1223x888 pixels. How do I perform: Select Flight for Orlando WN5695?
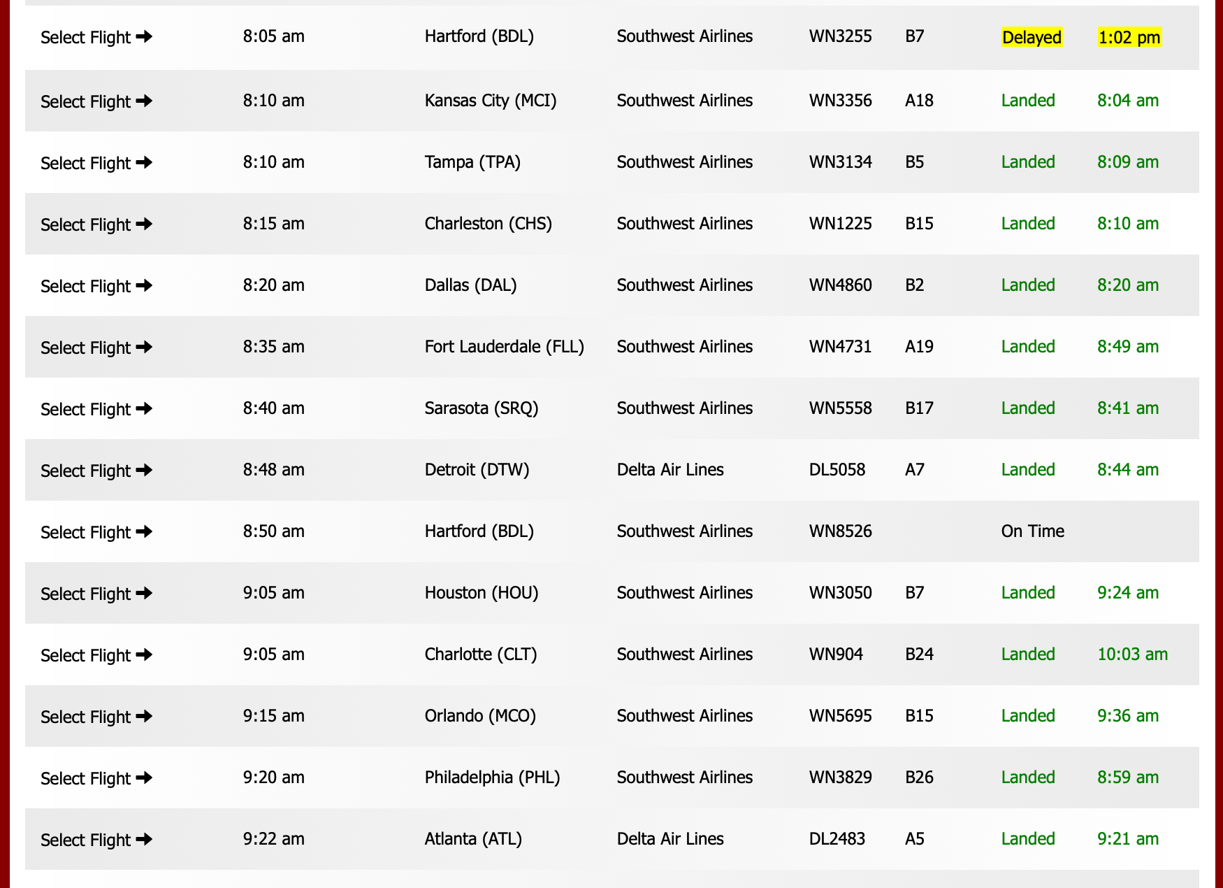click(96, 717)
